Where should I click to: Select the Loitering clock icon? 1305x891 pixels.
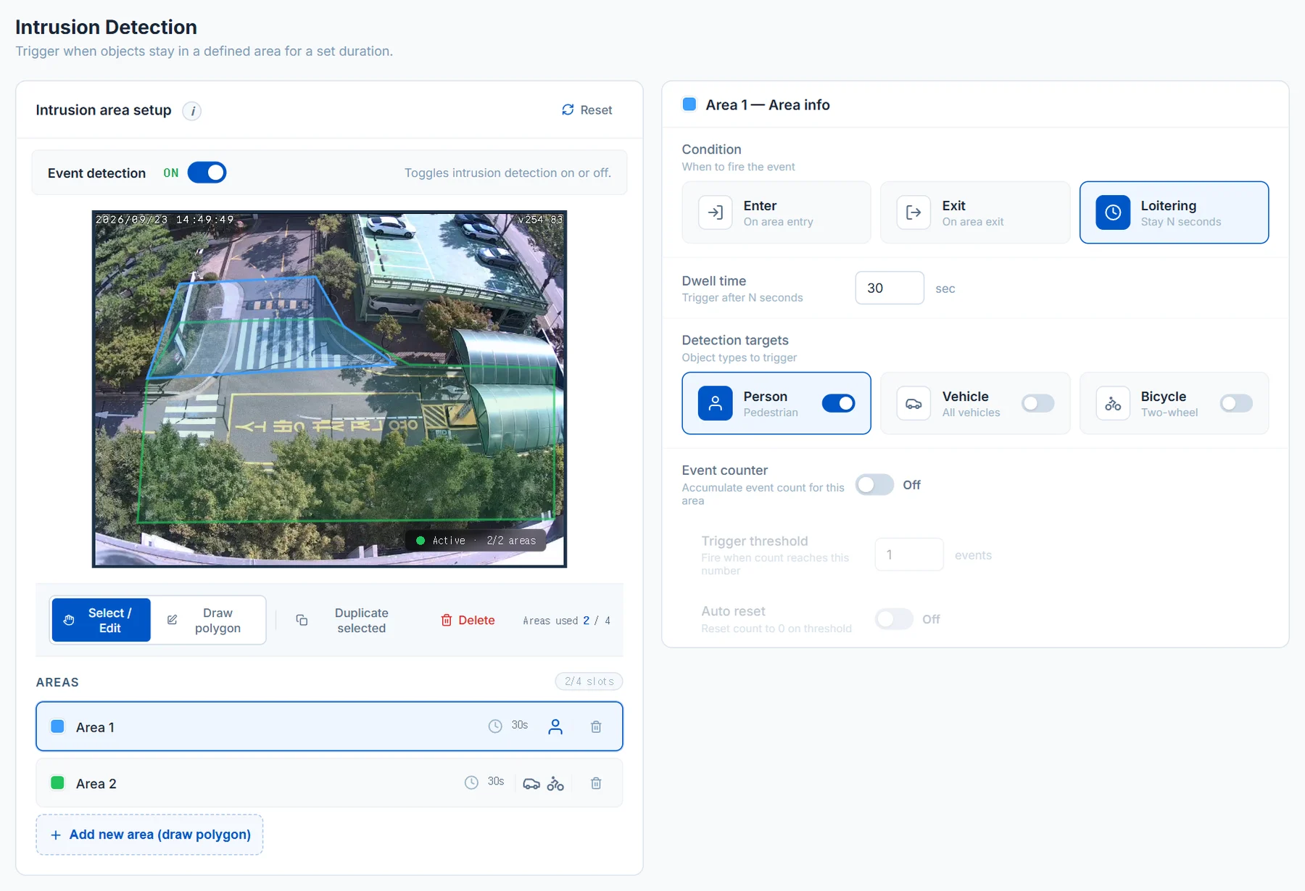[x=1113, y=212]
